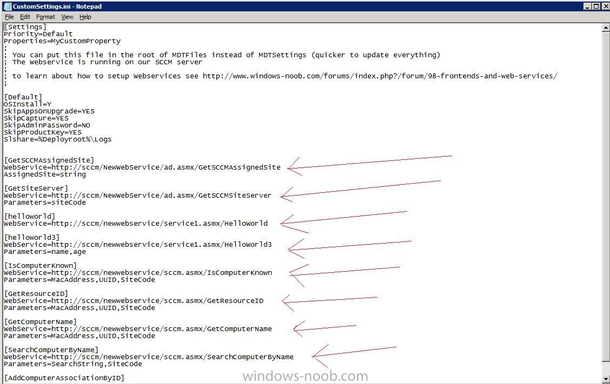Click the scrollbar up arrow
The image size is (610, 384).
pyautogui.click(x=606, y=27)
